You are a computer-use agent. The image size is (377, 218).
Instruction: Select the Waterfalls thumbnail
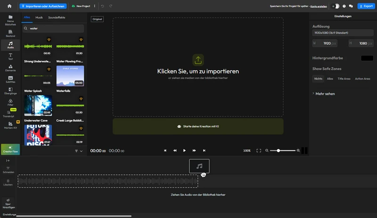click(x=70, y=76)
